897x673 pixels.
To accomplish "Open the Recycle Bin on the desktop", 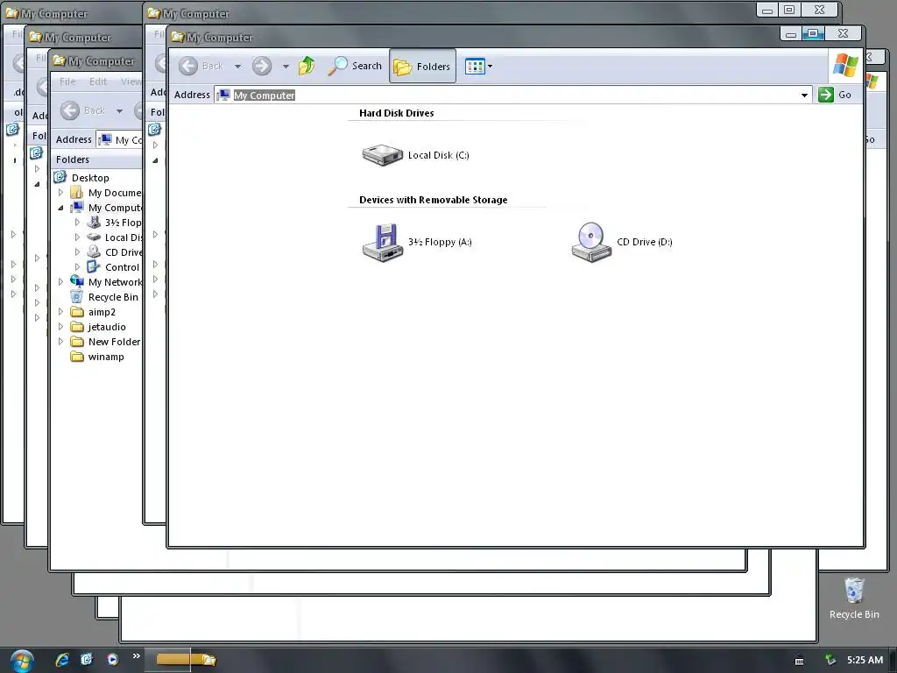I will (853, 599).
